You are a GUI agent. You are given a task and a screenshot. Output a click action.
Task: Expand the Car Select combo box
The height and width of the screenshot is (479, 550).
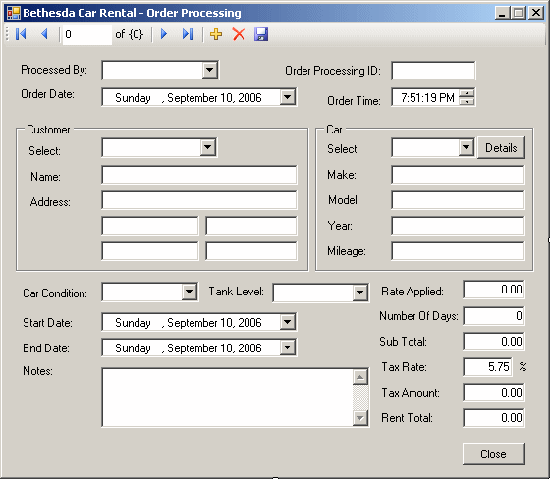(x=466, y=147)
